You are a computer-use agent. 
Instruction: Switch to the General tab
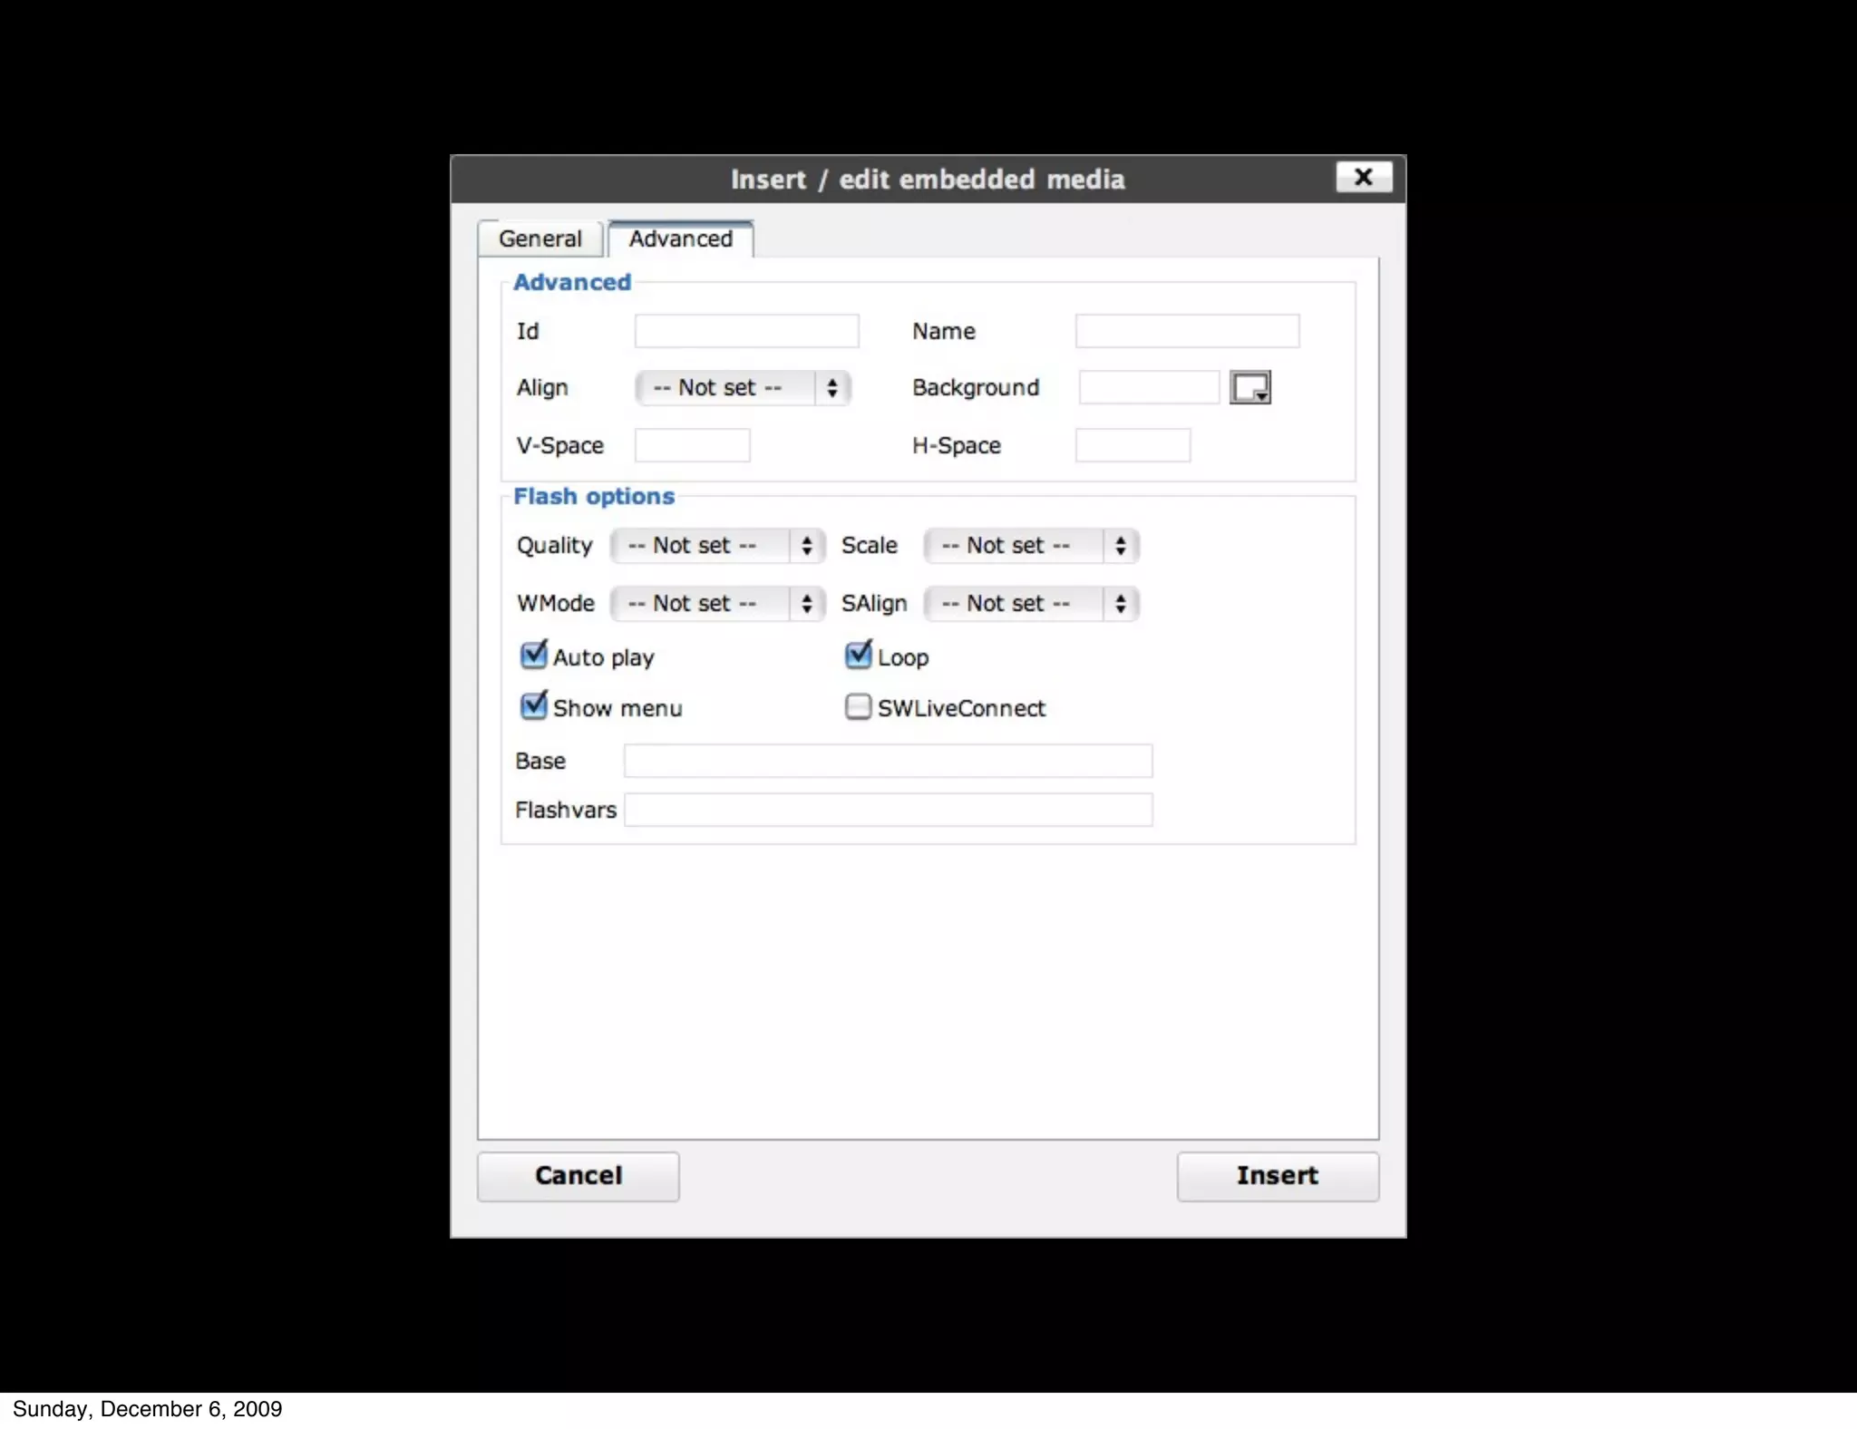coord(540,238)
